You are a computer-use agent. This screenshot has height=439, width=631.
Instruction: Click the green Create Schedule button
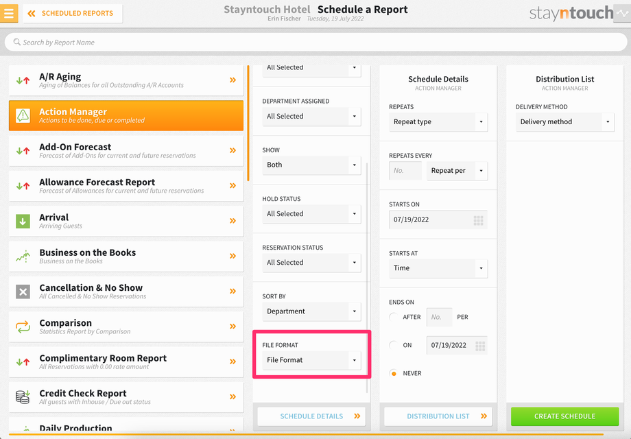pyautogui.click(x=565, y=416)
